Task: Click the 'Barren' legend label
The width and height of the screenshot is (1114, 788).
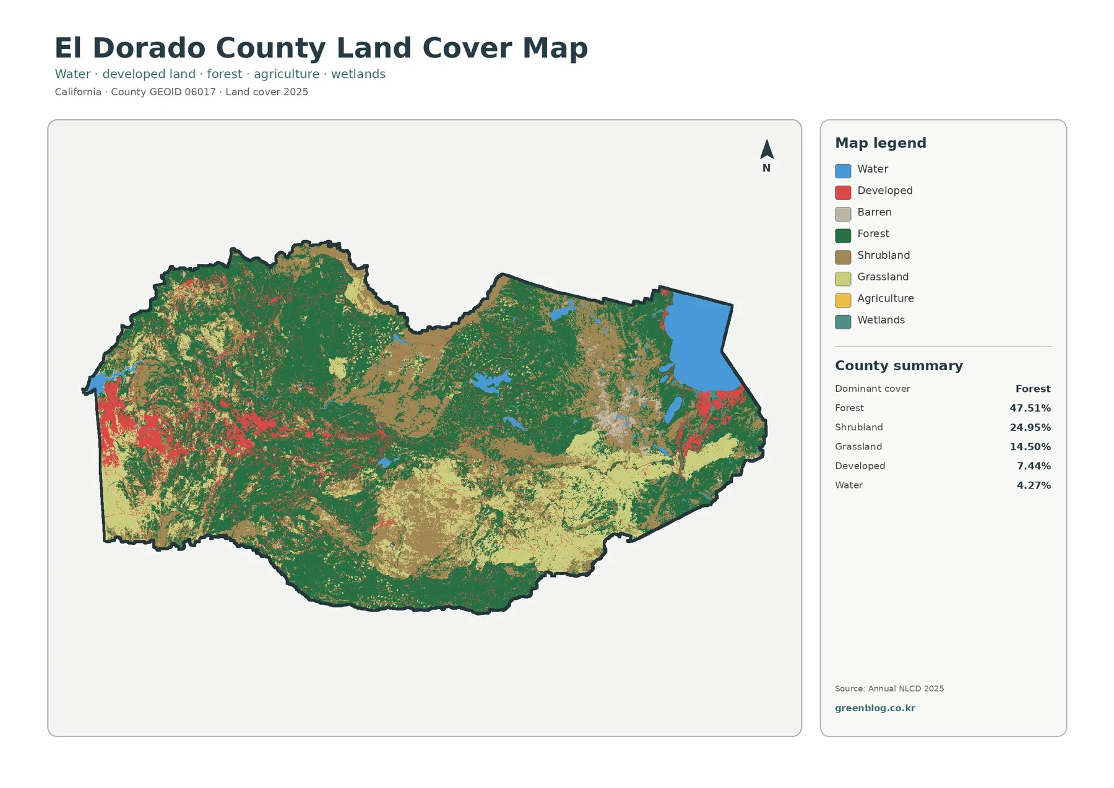Action: point(874,212)
